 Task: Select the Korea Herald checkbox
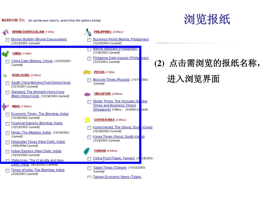89,128
